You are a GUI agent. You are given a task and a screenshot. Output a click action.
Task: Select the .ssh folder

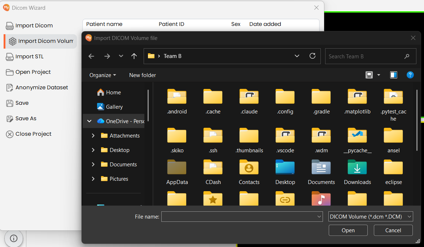click(213, 140)
